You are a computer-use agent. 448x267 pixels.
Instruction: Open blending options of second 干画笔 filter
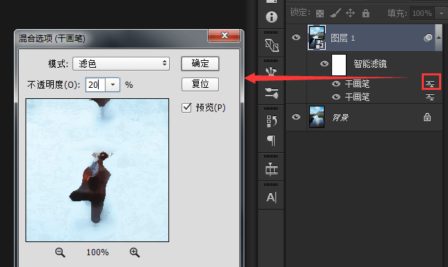click(430, 97)
